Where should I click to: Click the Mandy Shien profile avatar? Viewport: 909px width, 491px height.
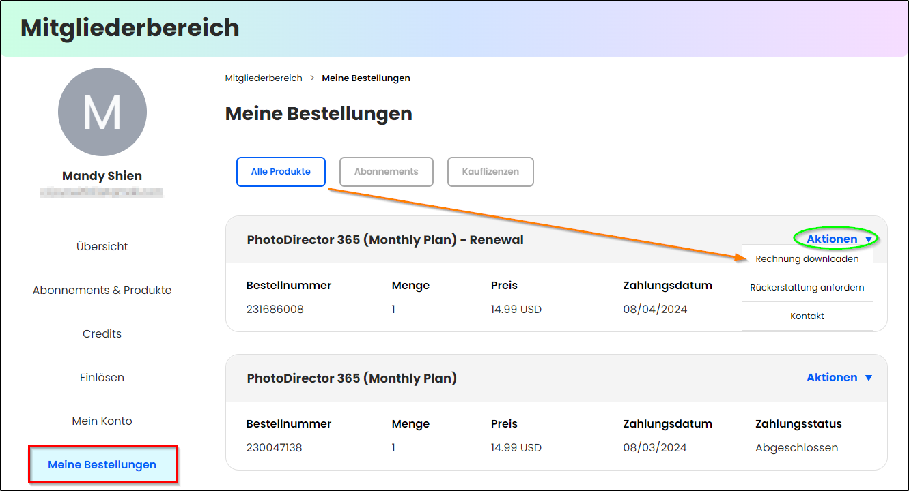point(102,112)
